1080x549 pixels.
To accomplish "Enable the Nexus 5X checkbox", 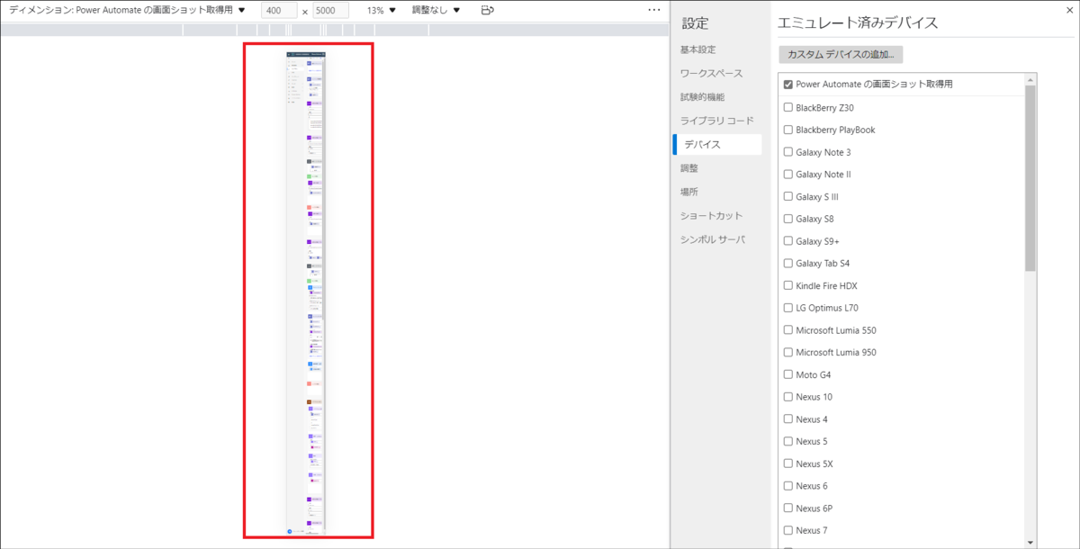I will 788,463.
